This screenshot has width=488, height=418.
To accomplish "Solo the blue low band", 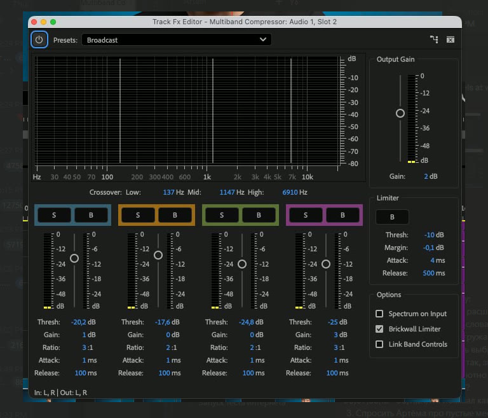I will point(54,215).
